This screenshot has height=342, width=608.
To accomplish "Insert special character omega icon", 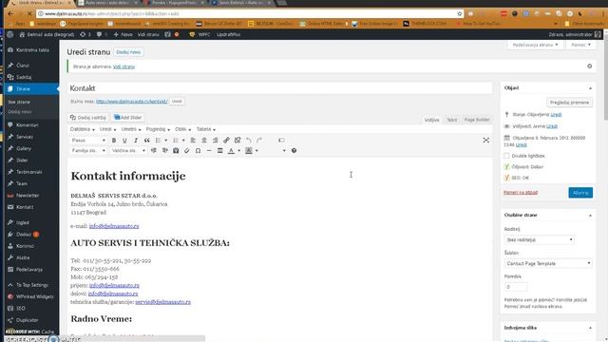I will (199, 150).
